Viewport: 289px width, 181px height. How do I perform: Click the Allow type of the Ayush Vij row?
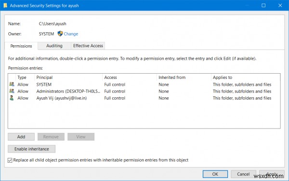coord(23,98)
